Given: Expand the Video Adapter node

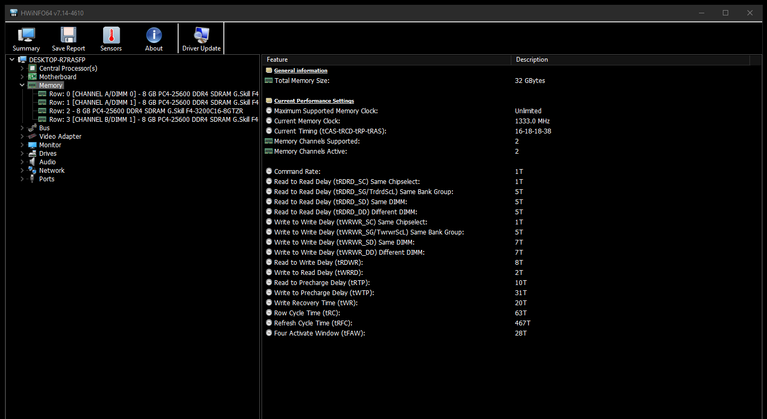Looking at the screenshot, I should click(22, 136).
